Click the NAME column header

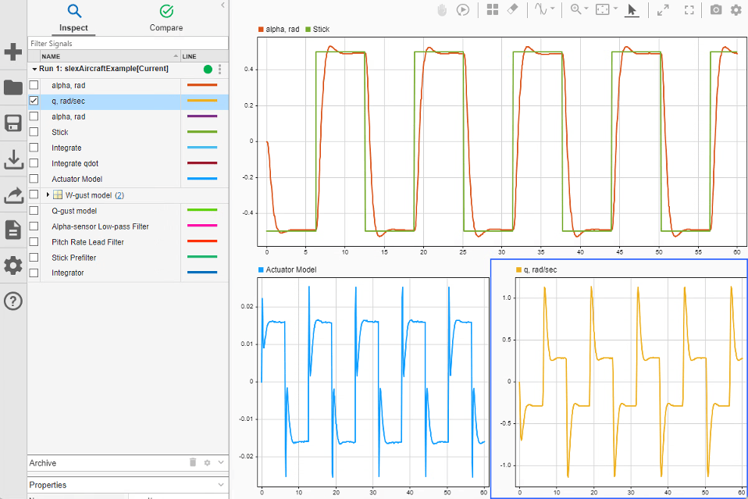(51, 56)
